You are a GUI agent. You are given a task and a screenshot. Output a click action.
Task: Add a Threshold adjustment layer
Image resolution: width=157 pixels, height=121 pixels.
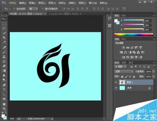tap(132, 57)
